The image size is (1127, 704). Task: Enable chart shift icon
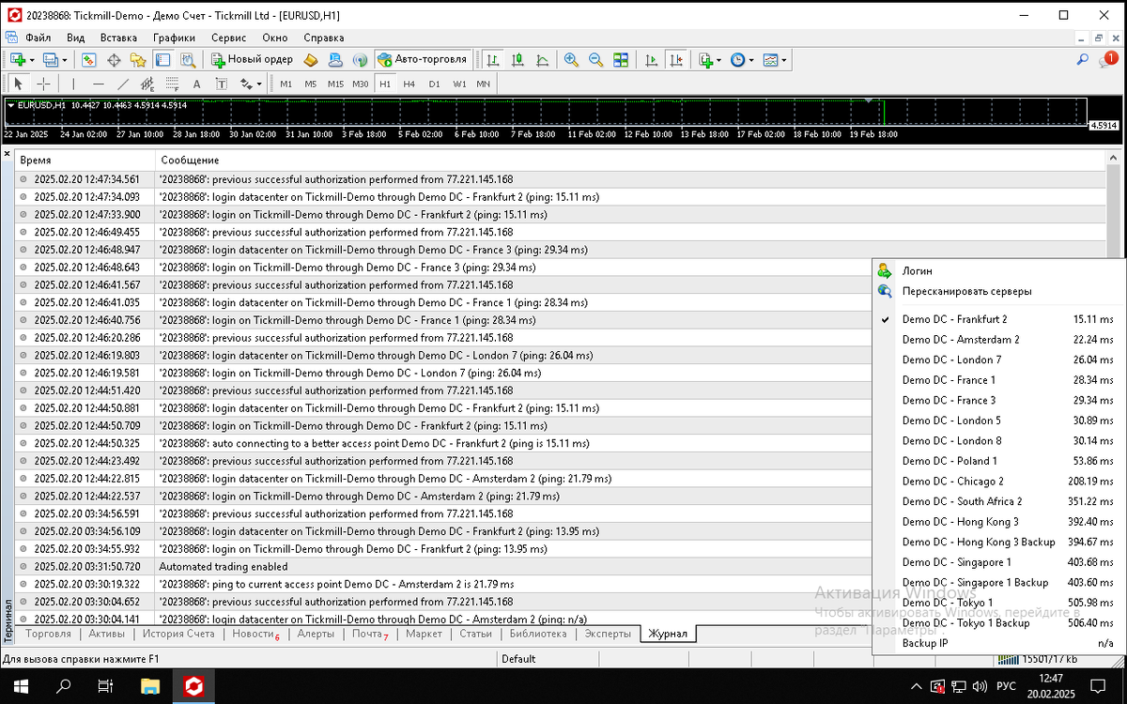pos(675,59)
